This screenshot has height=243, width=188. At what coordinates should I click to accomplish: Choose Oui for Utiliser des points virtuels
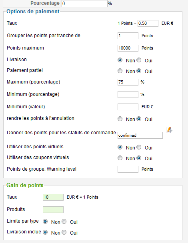tap(139, 147)
